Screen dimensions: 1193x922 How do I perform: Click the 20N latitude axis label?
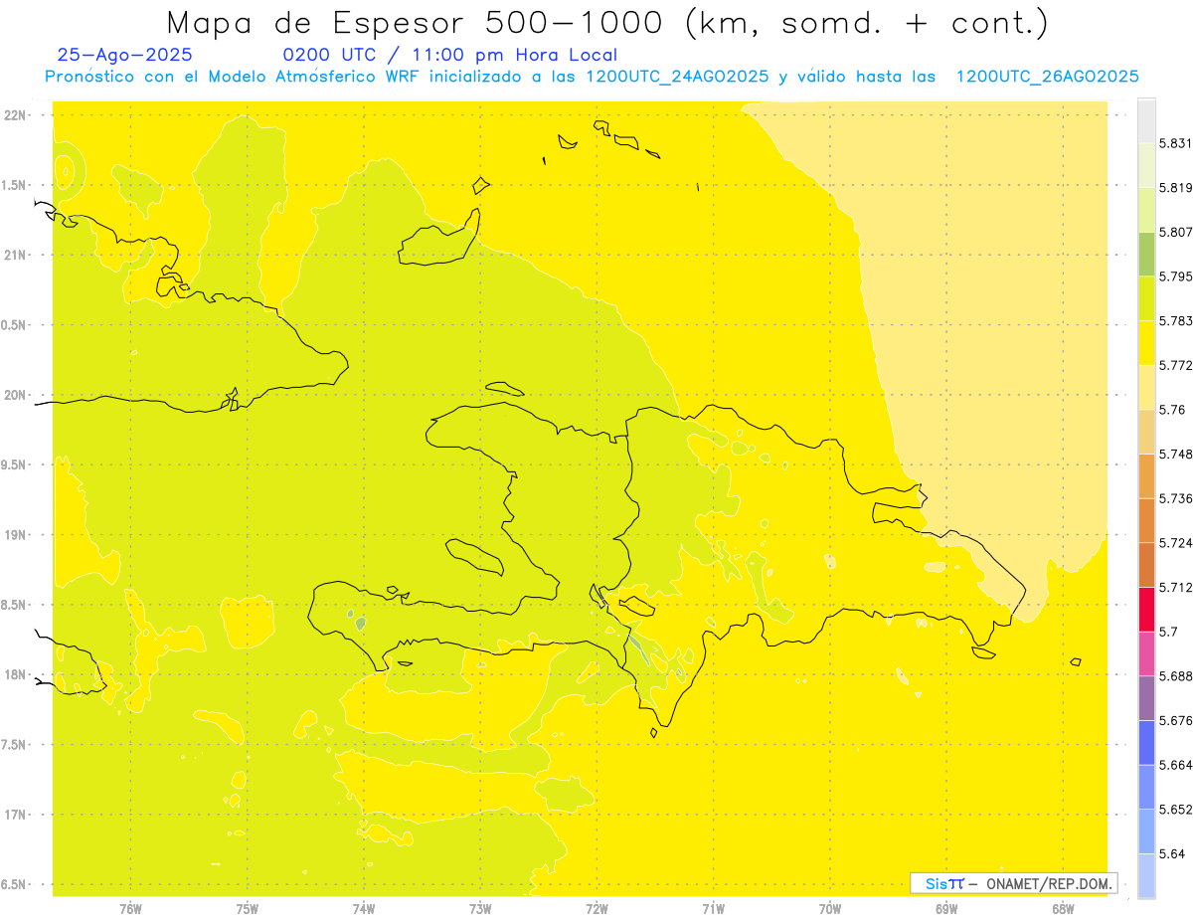pyautogui.click(x=15, y=395)
